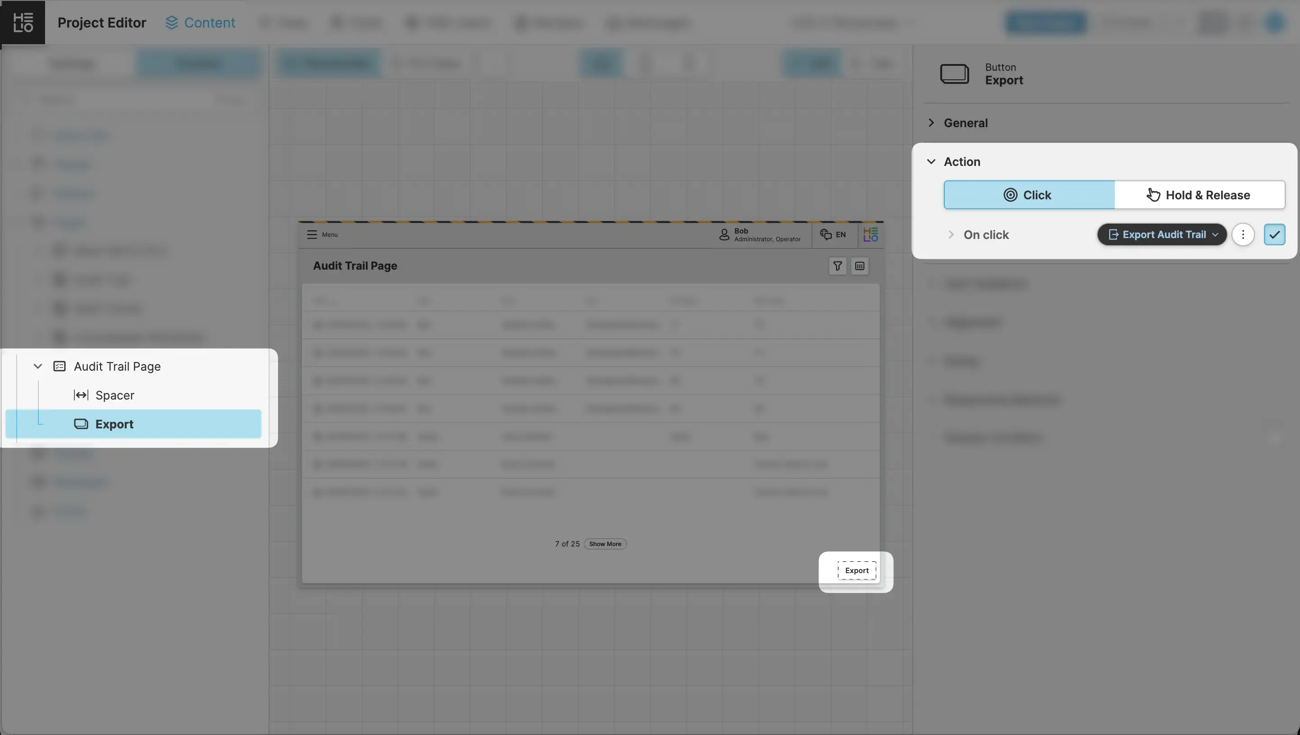Click the filter funnel icon on Audit Trail Page

coord(837,266)
